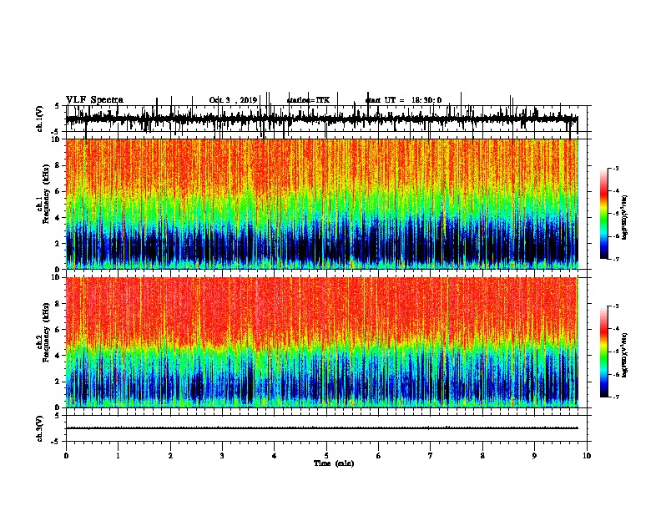Image resolution: width=661 pixels, height=511 pixels.
Task: Click the ch.1 waveform trace panel
Action: click(326, 119)
